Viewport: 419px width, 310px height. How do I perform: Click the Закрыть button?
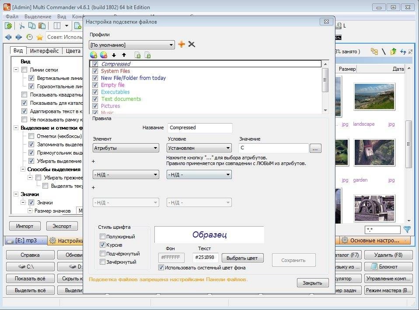pos(312,283)
